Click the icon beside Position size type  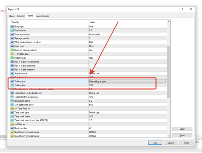(x=12, y=34)
